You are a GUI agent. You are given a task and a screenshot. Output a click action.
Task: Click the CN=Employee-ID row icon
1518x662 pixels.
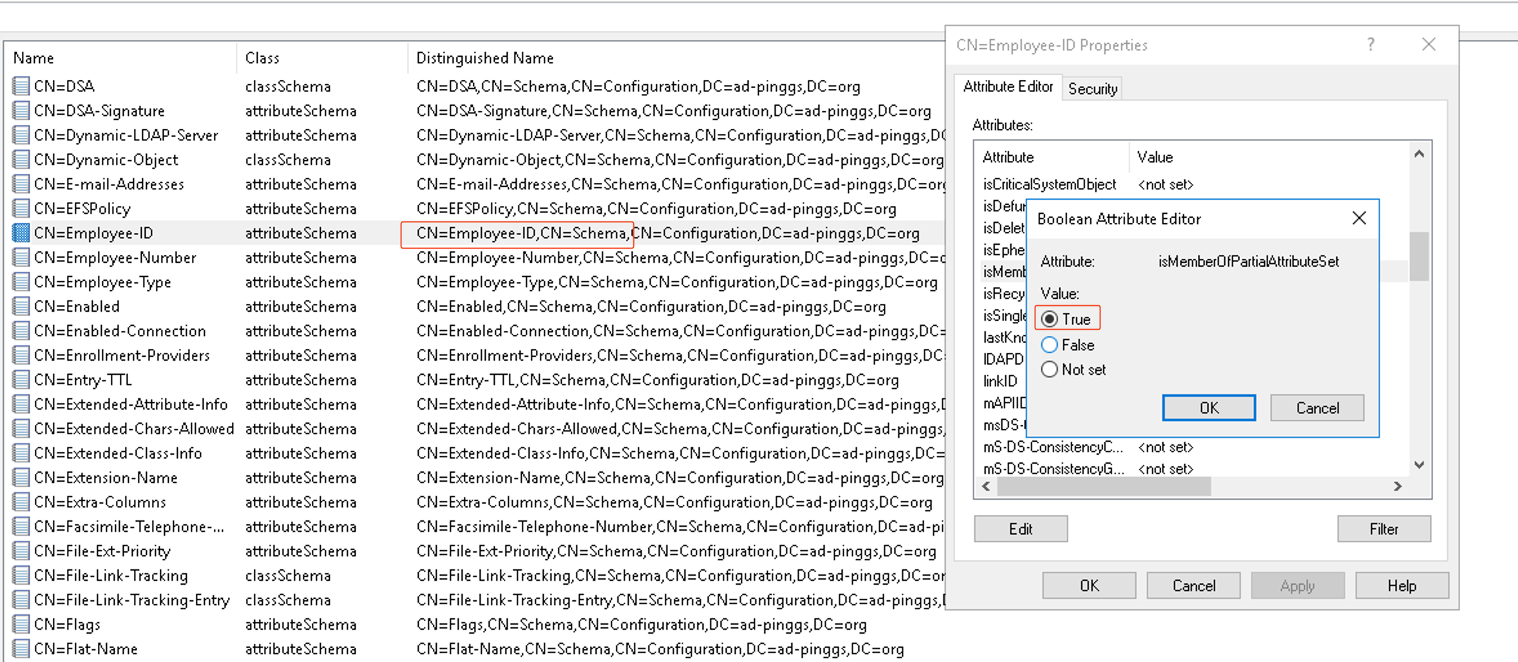tap(21, 233)
